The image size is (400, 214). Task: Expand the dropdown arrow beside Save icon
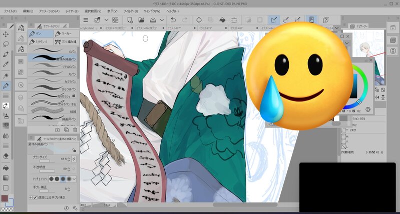pos(163,20)
